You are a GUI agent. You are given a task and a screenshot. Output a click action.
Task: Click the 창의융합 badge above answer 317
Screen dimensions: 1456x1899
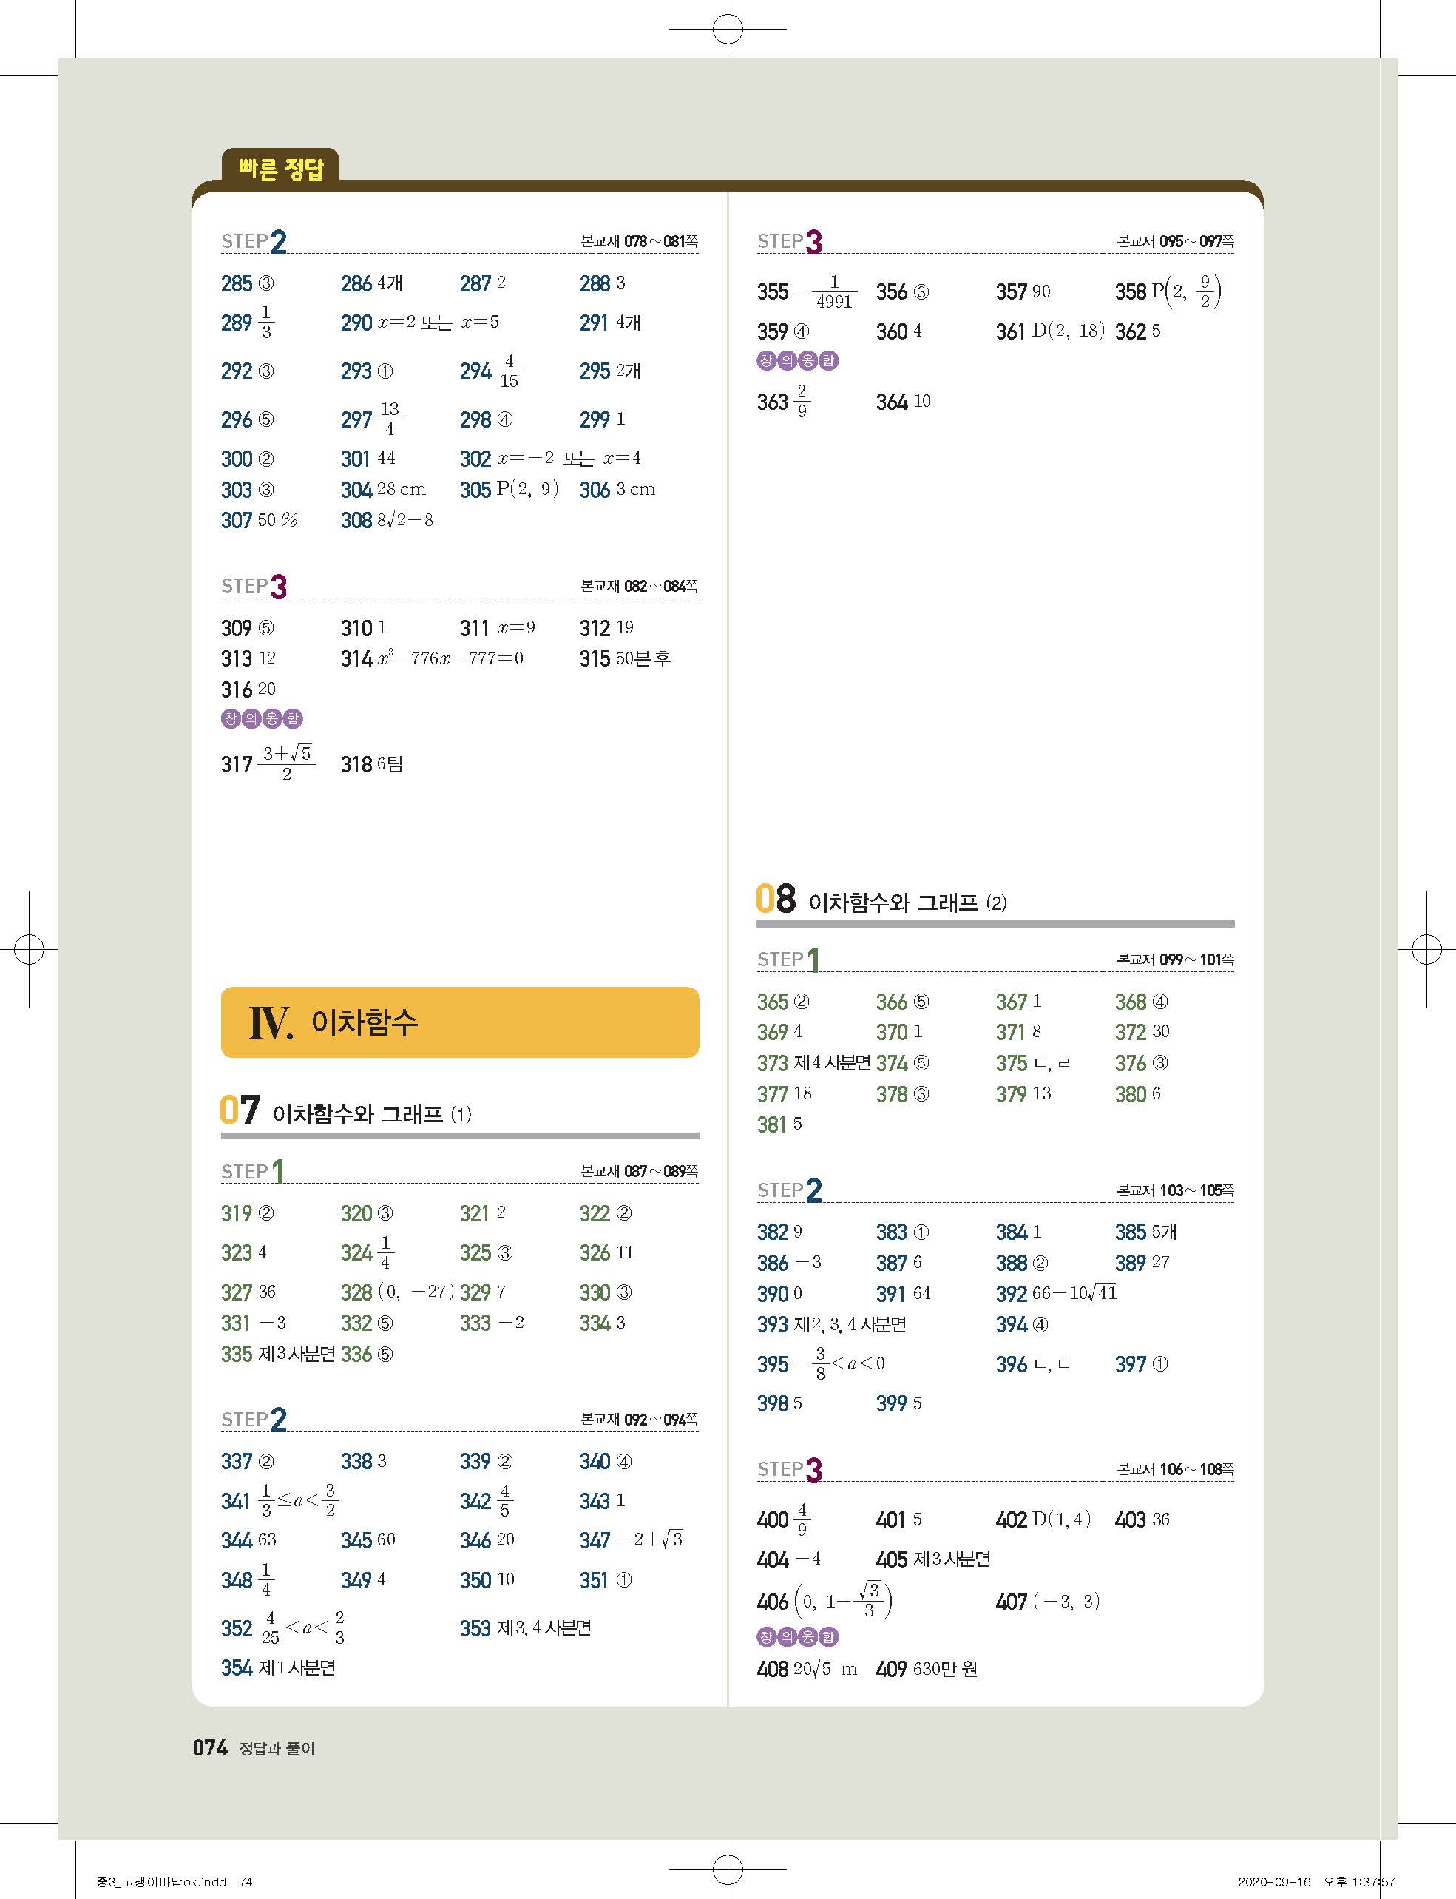tap(262, 718)
